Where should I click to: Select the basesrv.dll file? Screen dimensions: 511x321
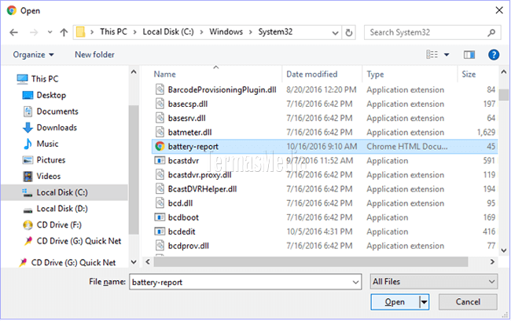(x=187, y=118)
